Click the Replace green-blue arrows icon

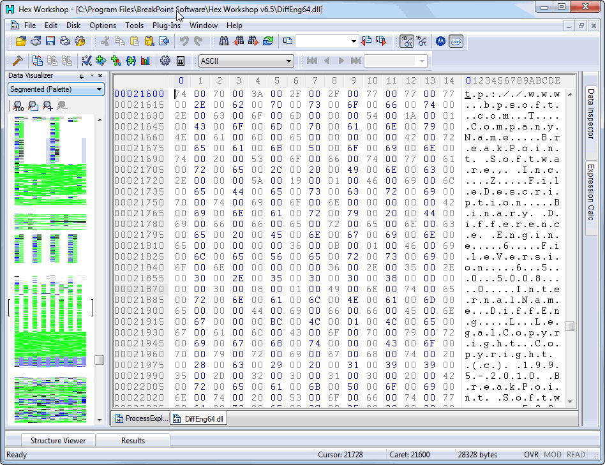tap(268, 41)
